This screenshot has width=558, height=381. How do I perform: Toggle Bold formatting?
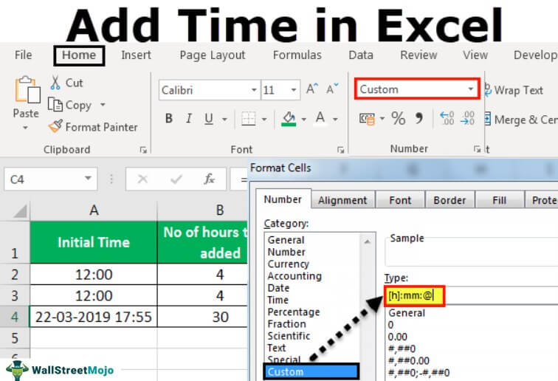(x=169, y=118)
